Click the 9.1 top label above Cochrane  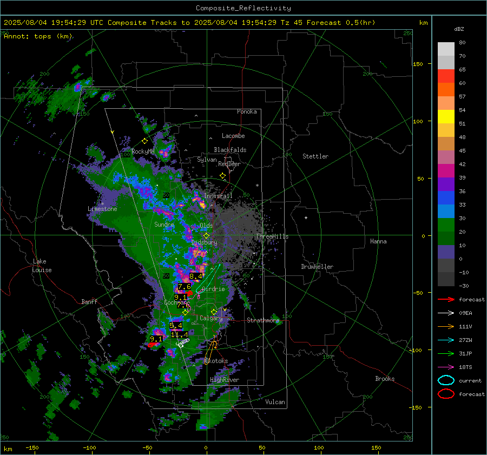point(180,297)
